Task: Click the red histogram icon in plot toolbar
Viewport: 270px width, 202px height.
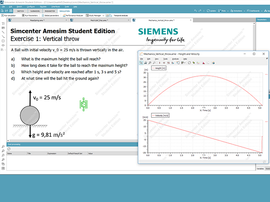Action: [x=203, y=63]
